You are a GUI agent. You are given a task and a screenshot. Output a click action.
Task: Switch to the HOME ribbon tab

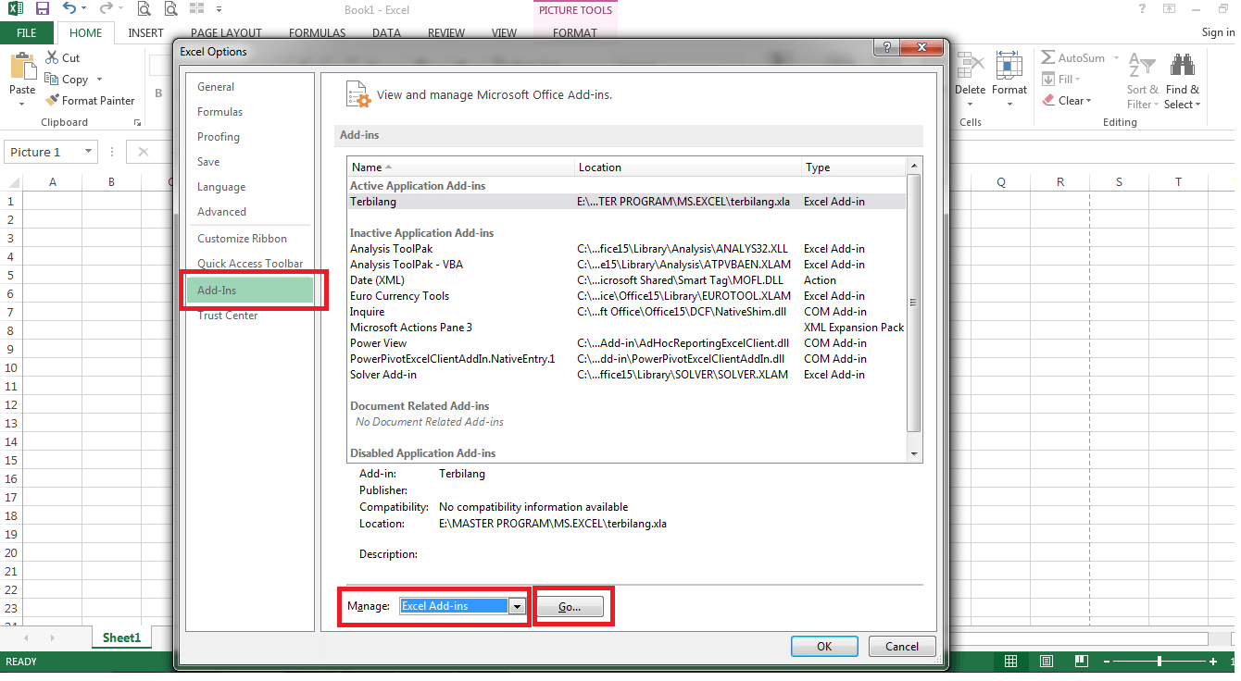tap(86, 33)
